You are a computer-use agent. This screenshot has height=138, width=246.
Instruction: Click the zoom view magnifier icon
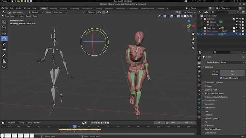pos(193,34)
